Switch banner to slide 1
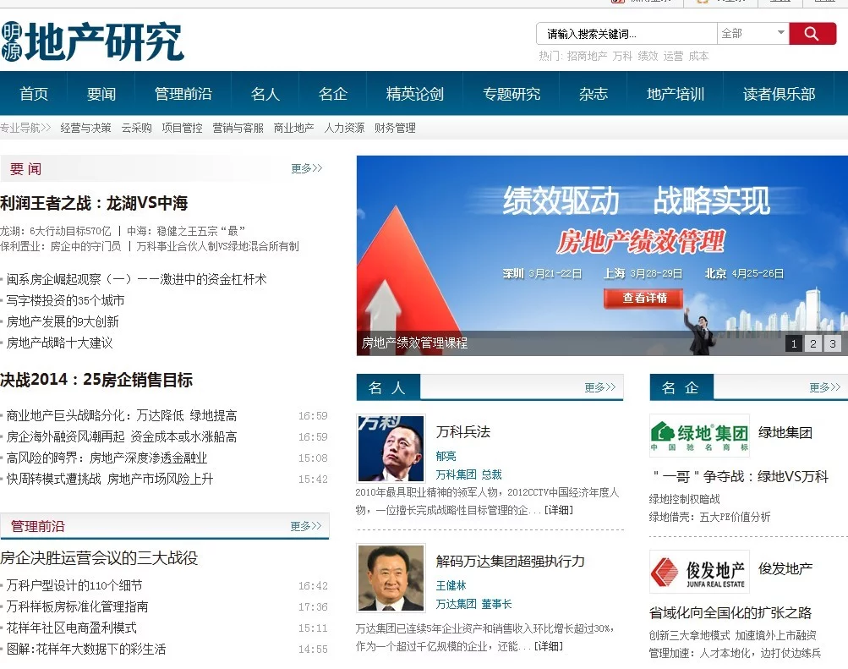This screenshot has height=669, width=848. 793,343
